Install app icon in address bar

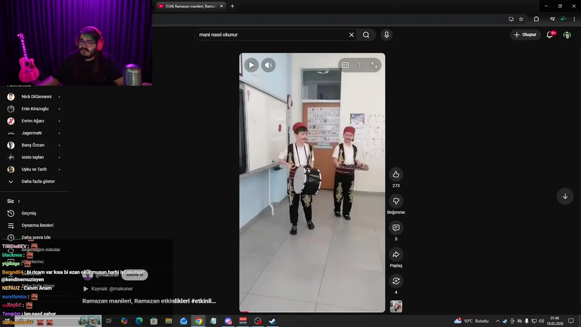pos(511,19)
